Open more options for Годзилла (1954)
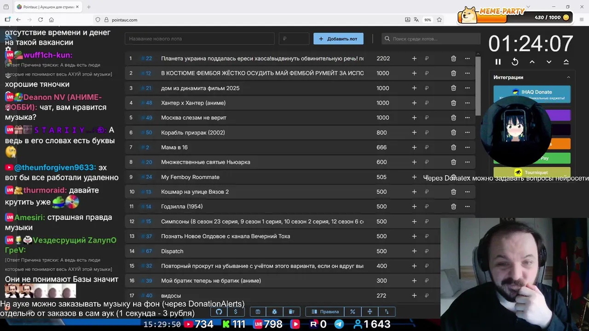The height and width of the screenshot is (331, 589). [x=467, y=206]
